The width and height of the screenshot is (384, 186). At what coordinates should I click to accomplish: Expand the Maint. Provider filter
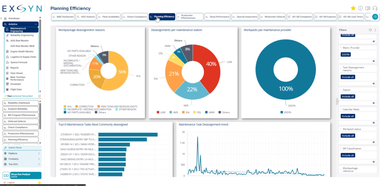(341, 48)
